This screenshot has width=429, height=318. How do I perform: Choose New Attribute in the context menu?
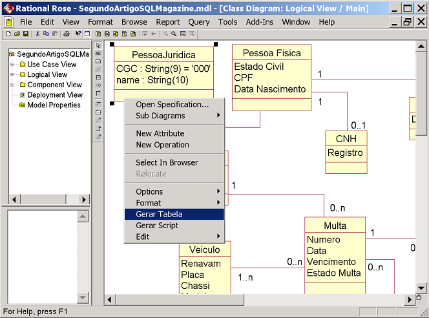coord(174,133)
